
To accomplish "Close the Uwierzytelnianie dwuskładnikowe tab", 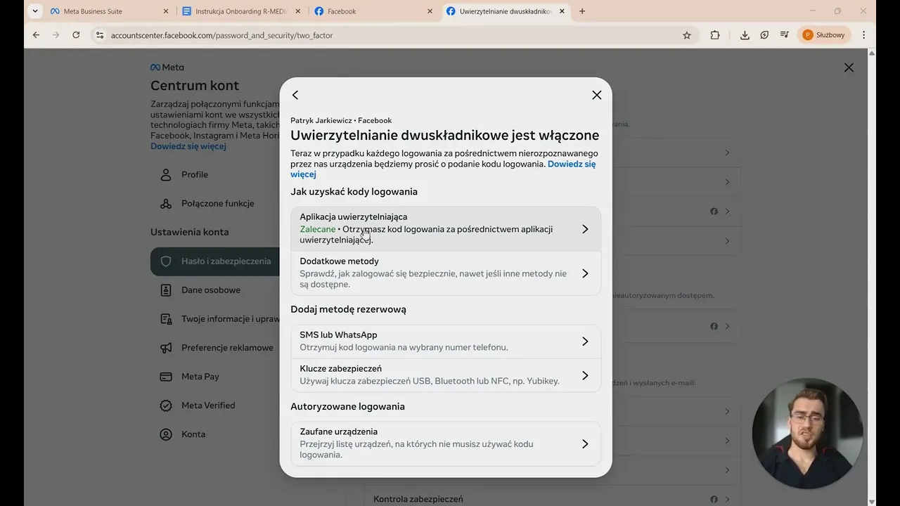I will tap(562, 11).
